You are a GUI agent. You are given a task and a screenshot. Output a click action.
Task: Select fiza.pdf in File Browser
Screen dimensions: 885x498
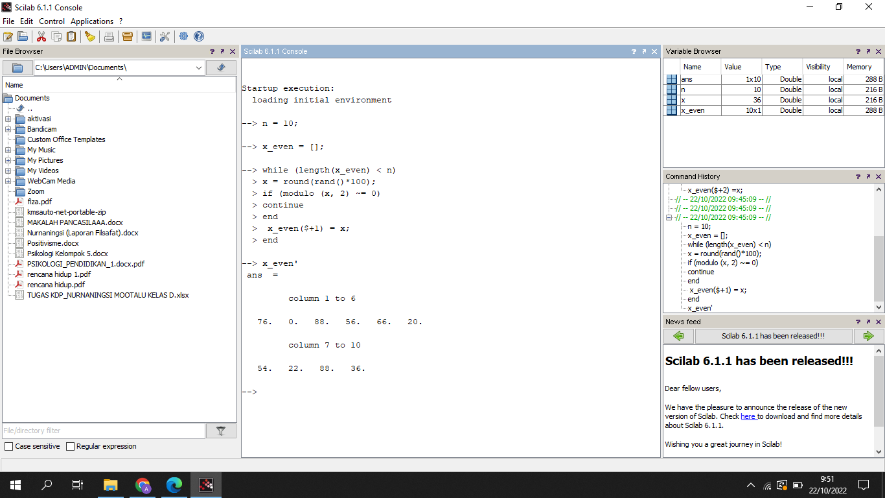pos(40,202)
